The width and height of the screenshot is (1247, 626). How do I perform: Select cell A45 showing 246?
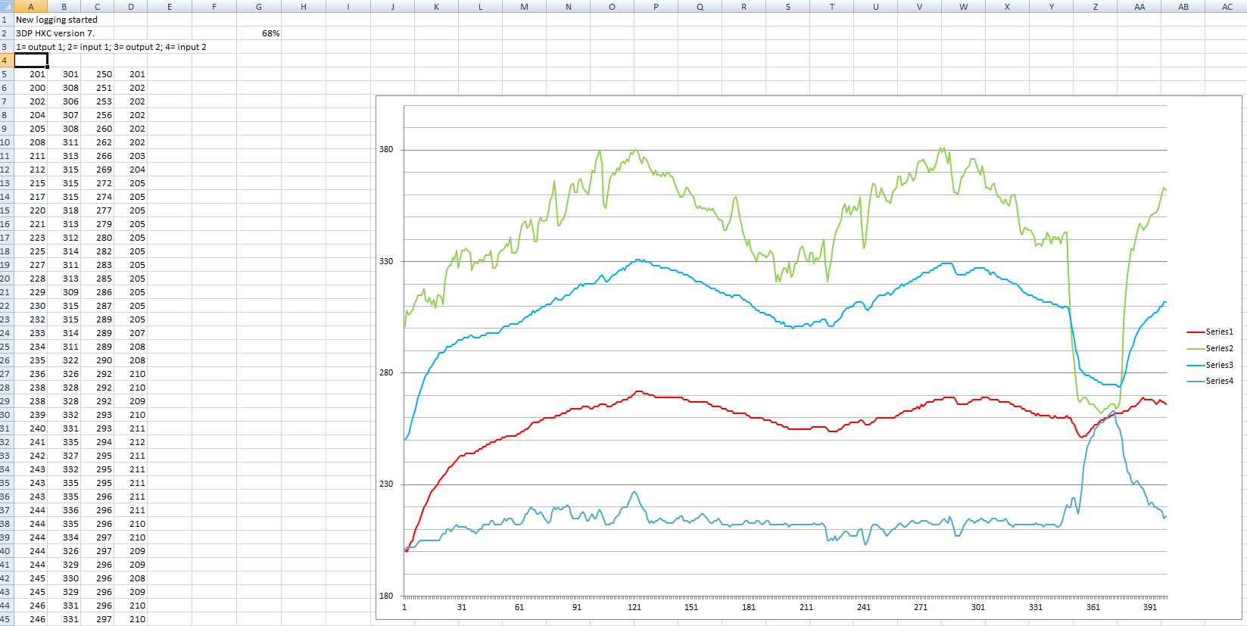[31, 619]
